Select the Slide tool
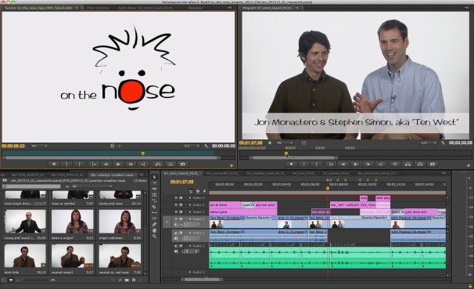Image resolution: width=474 pixels, height=289 pixels. tap(154, 219)
